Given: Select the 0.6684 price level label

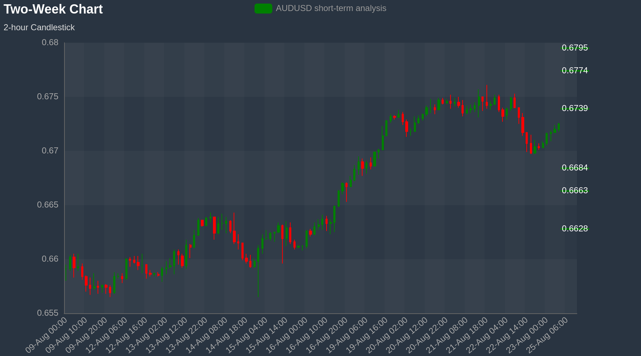Looking at the screenshot, I should point(575,168).
